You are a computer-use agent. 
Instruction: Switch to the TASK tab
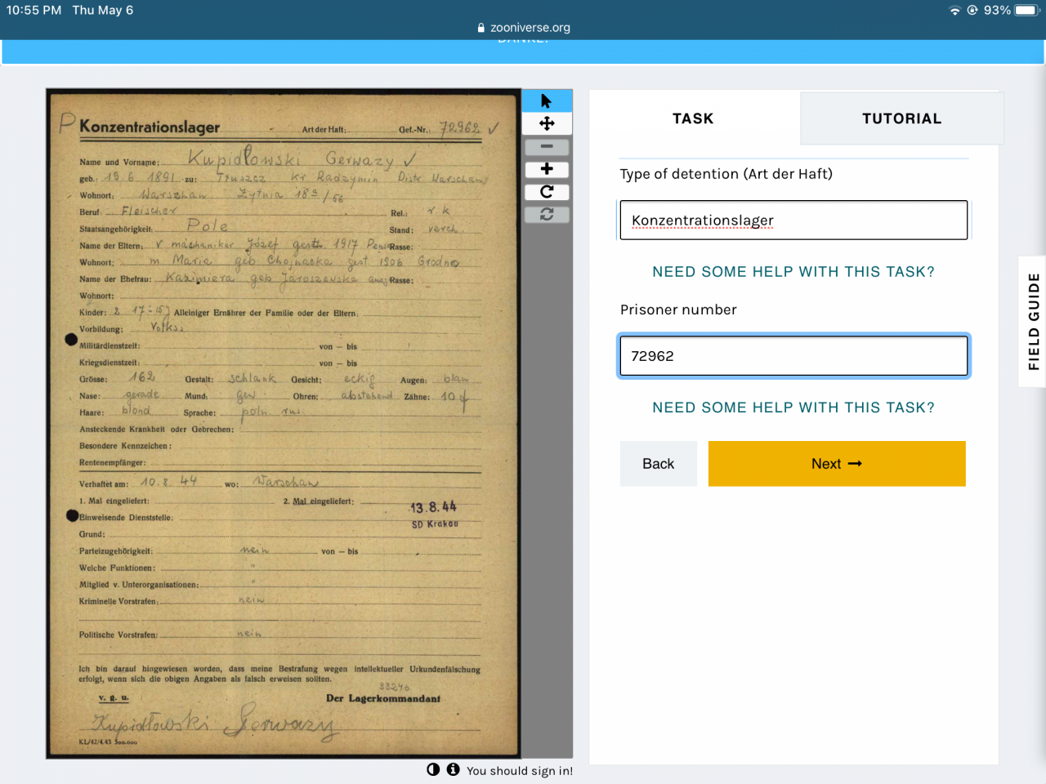pyautogui.click(x=693, y=118)
